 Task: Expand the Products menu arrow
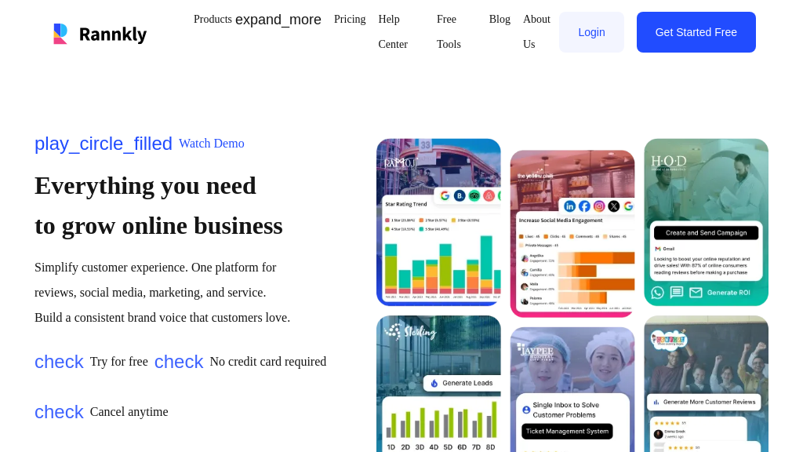[278, 20]
